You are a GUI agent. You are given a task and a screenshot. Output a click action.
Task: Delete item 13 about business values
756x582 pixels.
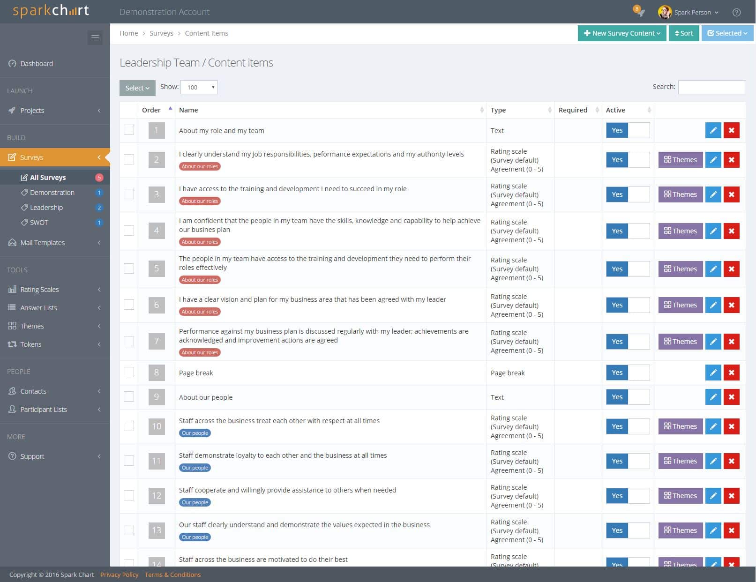pos(732,530)
